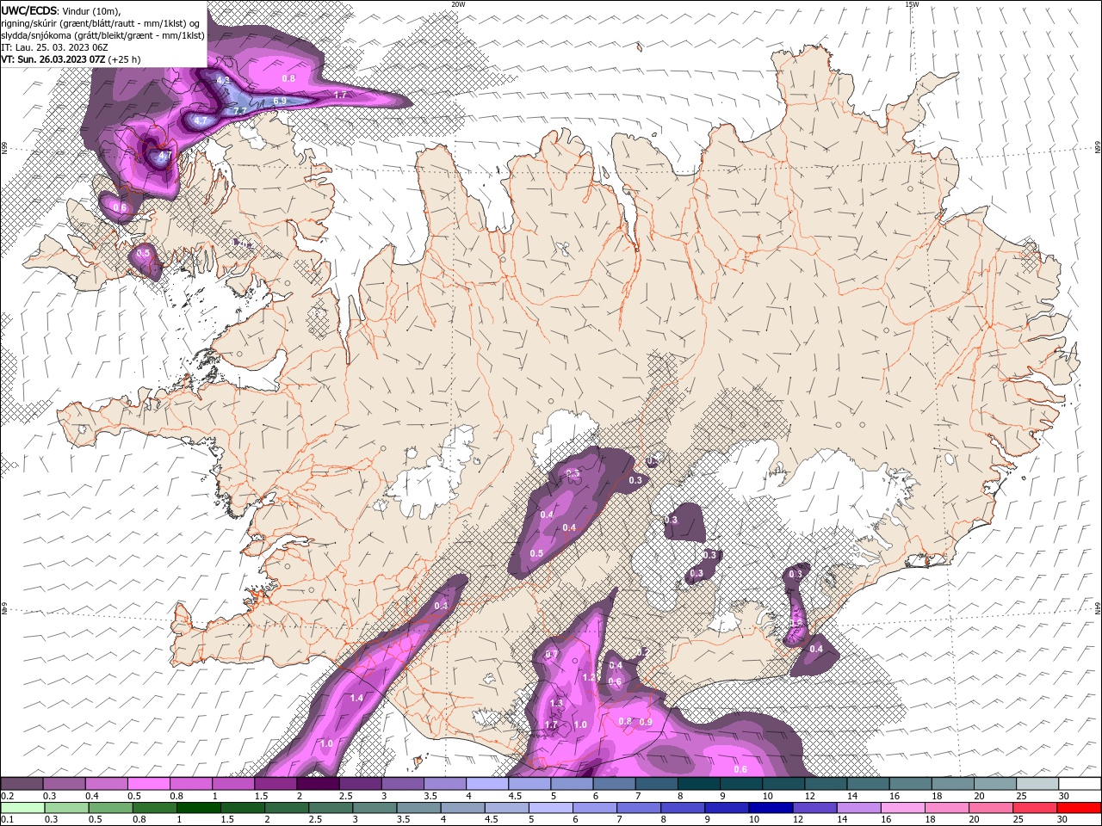The height and width of the screenshot is (826, 1102).
Task: Pick the 6 slate blue snow scale swatch
Action: tap(614, 784)
